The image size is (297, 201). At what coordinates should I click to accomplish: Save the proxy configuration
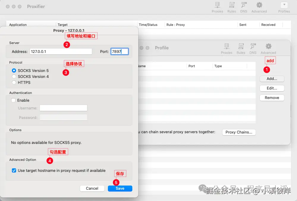[120, 188]
